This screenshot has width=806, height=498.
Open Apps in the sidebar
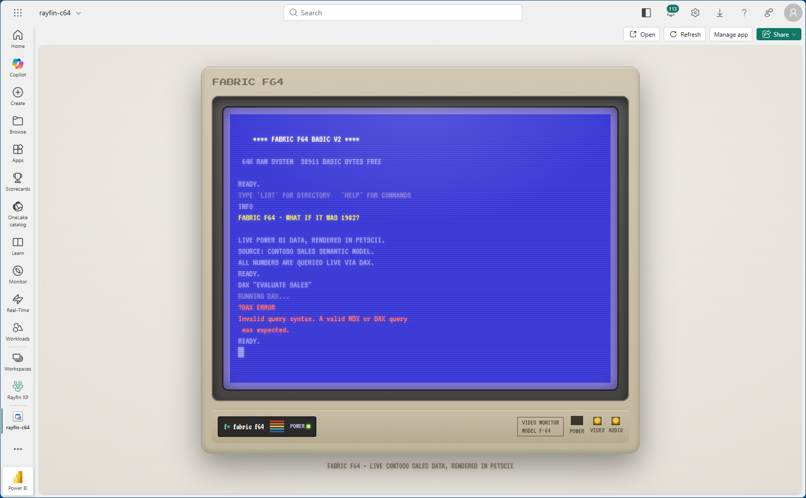(x=18, y=153)
